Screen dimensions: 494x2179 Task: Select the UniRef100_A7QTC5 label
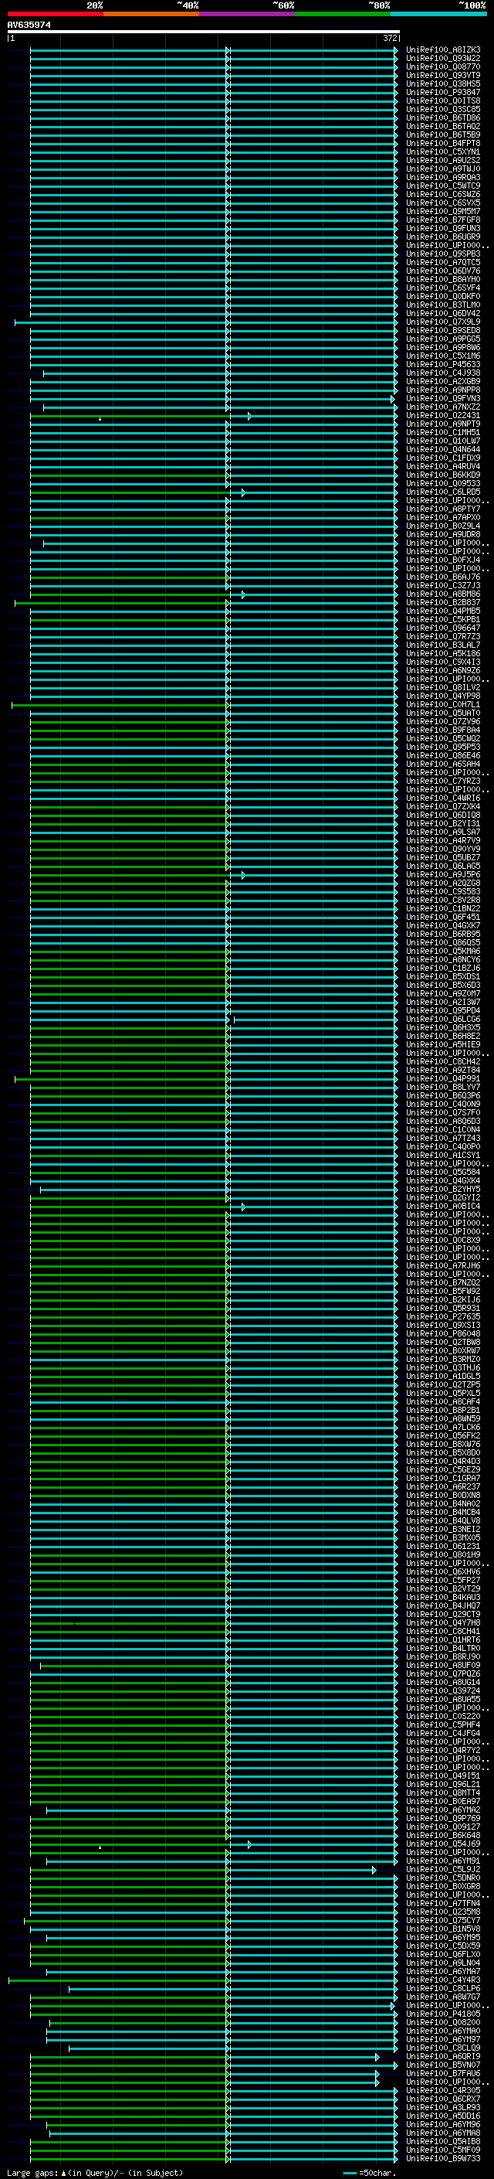[443, 262]
